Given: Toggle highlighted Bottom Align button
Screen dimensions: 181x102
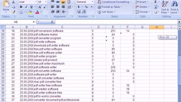Looking at the screenshot, I should pyautogui.click(x=63, y=2).
